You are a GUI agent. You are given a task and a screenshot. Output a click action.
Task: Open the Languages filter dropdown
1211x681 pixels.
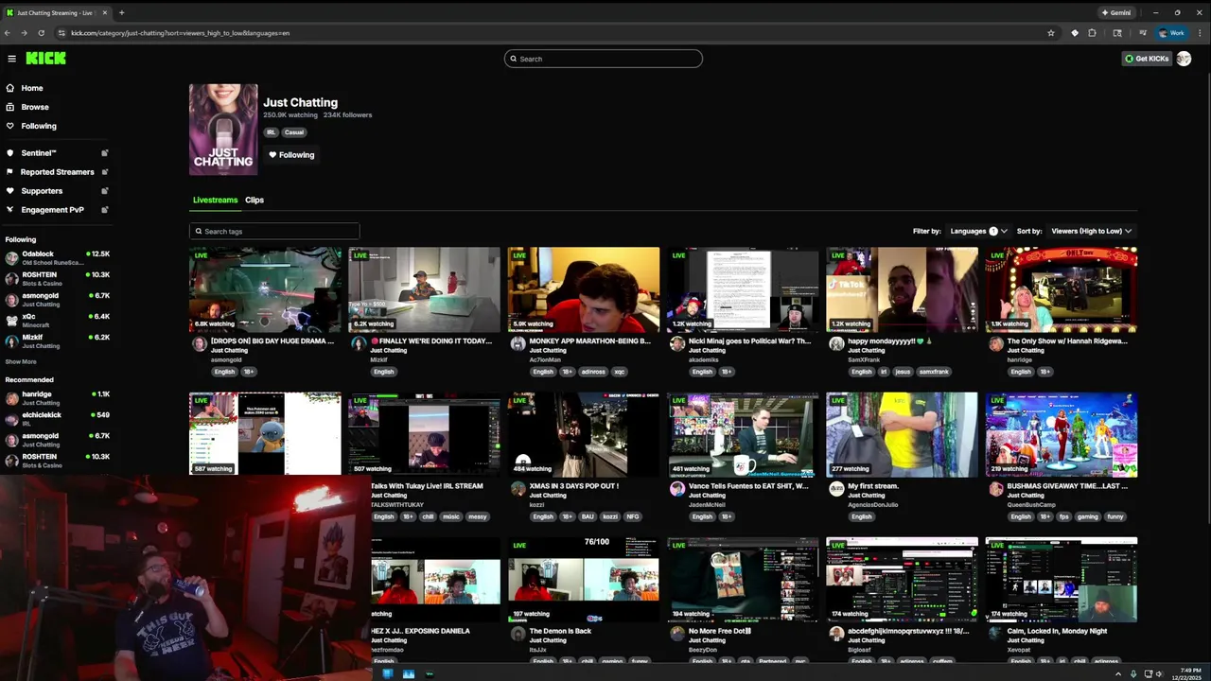tap(978, 231)
